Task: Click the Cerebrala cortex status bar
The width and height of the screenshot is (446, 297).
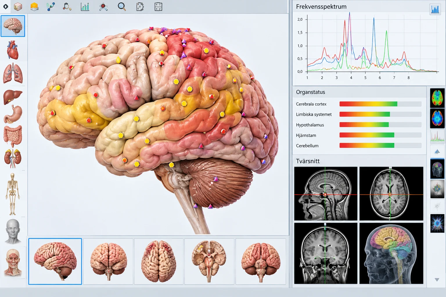Action: click(380, 104)
